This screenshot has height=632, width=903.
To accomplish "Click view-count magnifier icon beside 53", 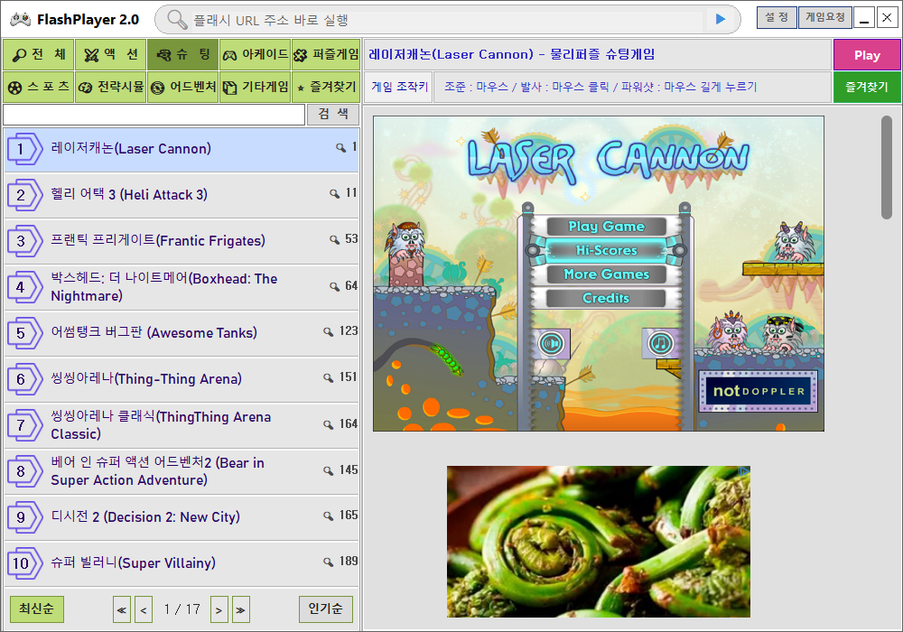I will pos(334,239).
